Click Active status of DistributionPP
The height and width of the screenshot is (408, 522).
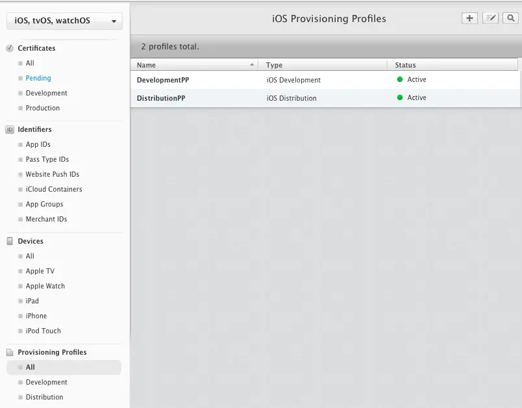(x=416, y=97)
